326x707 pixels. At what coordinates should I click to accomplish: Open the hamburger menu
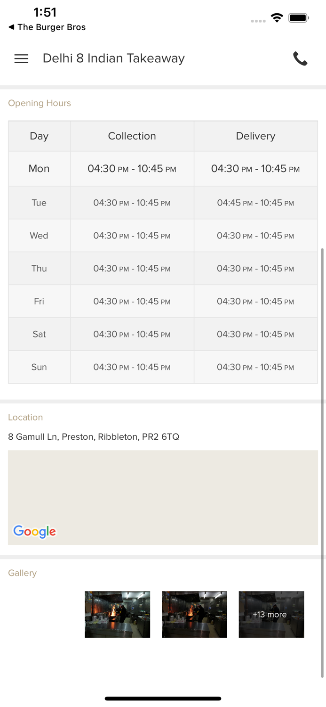[x=21, y=58]
